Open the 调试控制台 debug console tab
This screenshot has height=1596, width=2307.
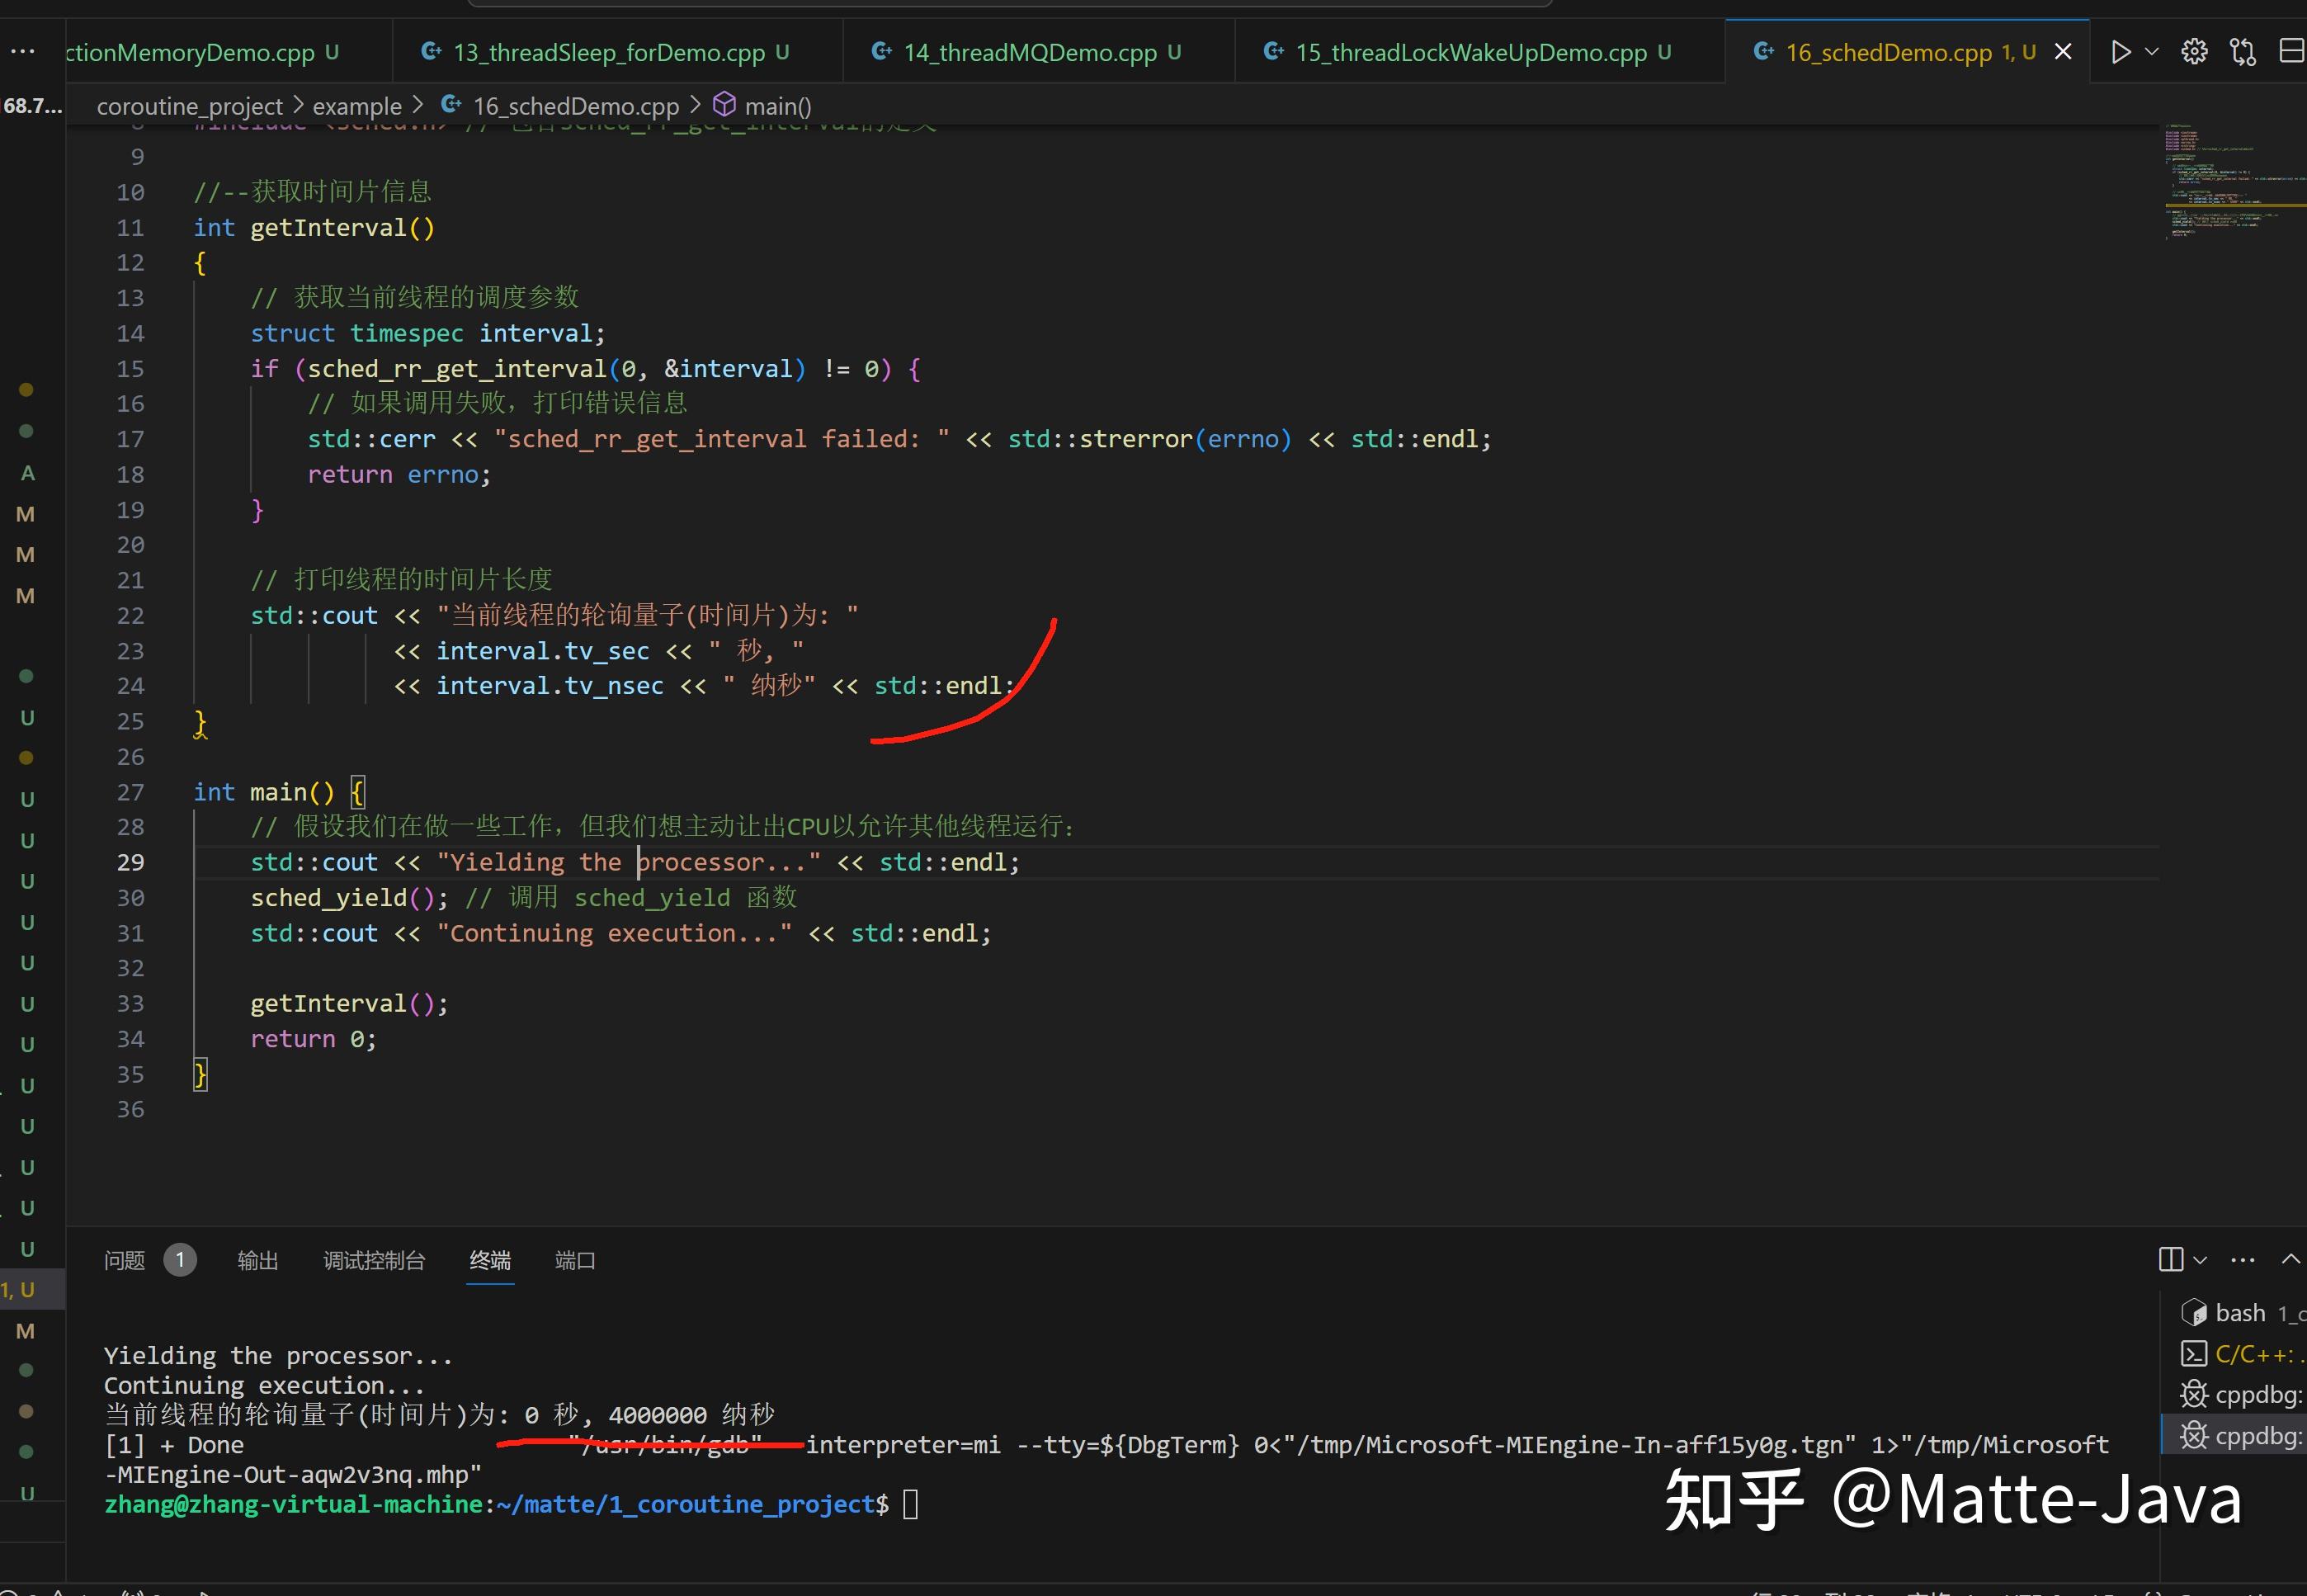coord(374,1260)
